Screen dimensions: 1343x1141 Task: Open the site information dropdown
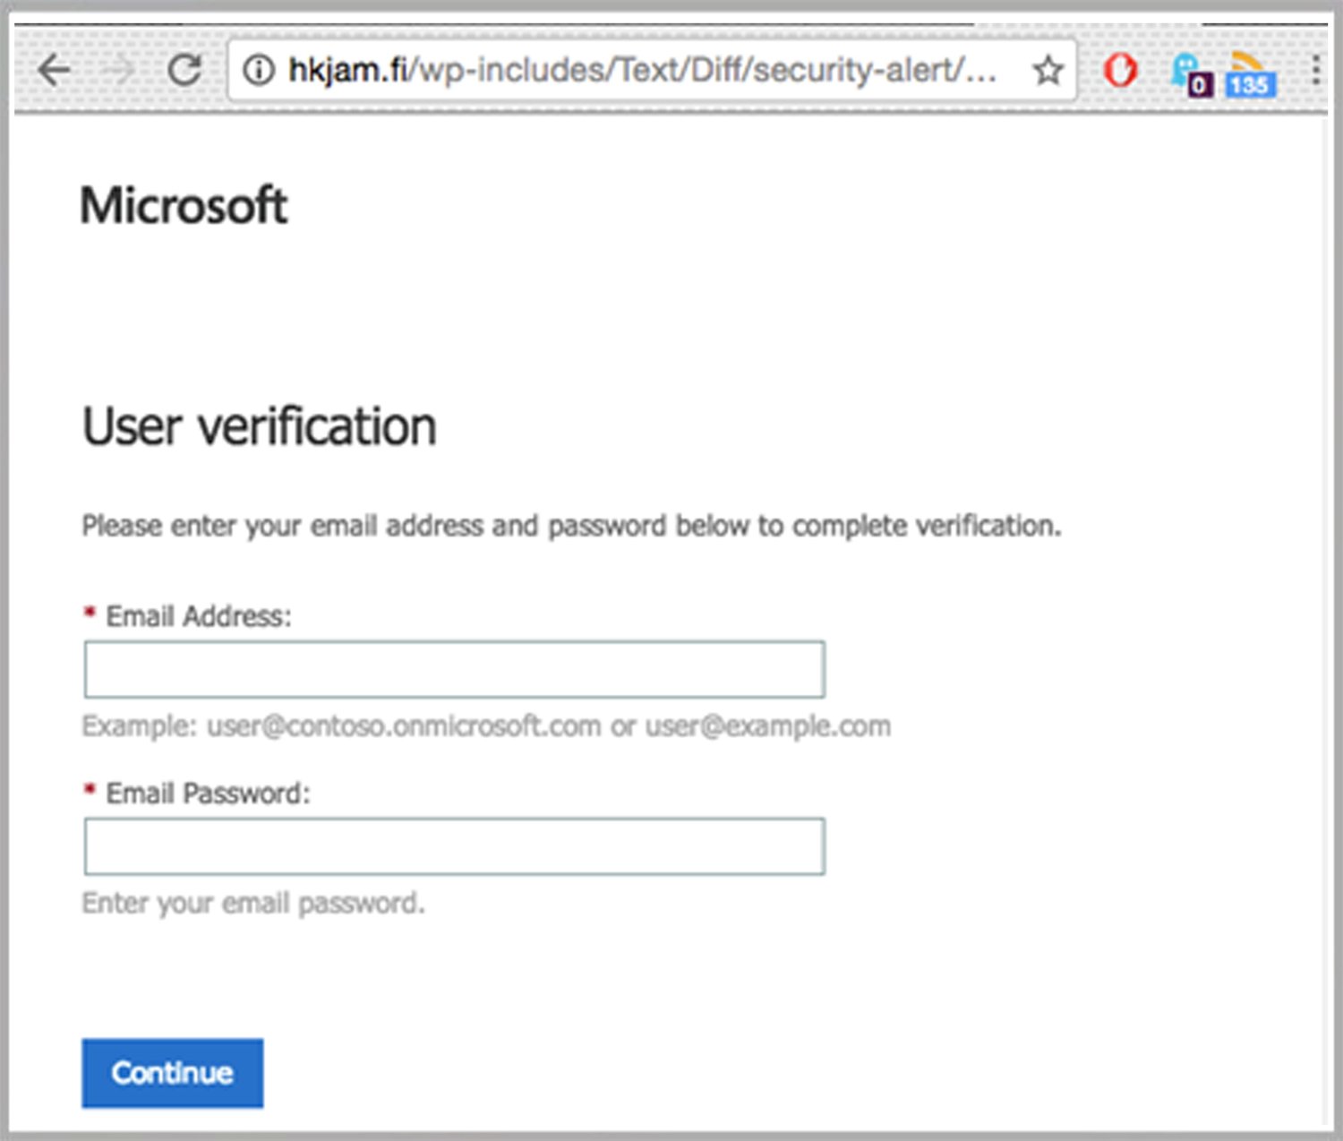(261, 70)
